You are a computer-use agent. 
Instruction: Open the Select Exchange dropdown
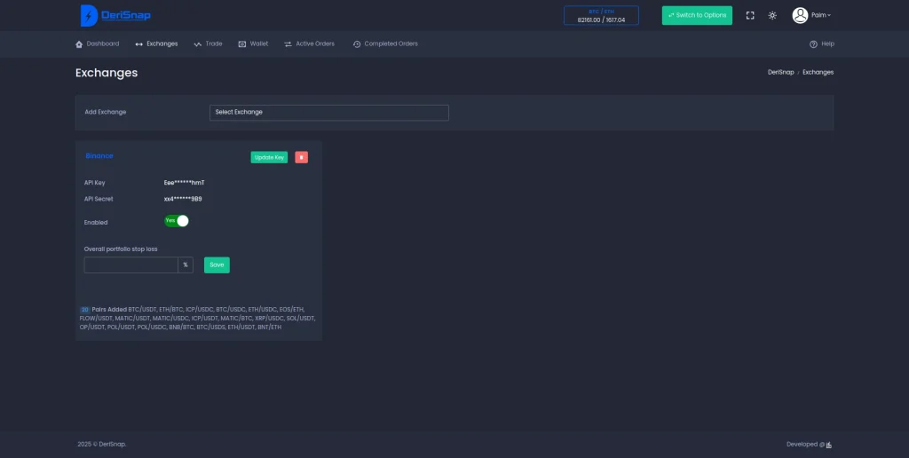click(328, 113)
